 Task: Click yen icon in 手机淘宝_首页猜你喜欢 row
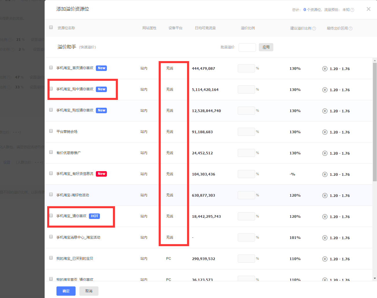coord(325,69)
